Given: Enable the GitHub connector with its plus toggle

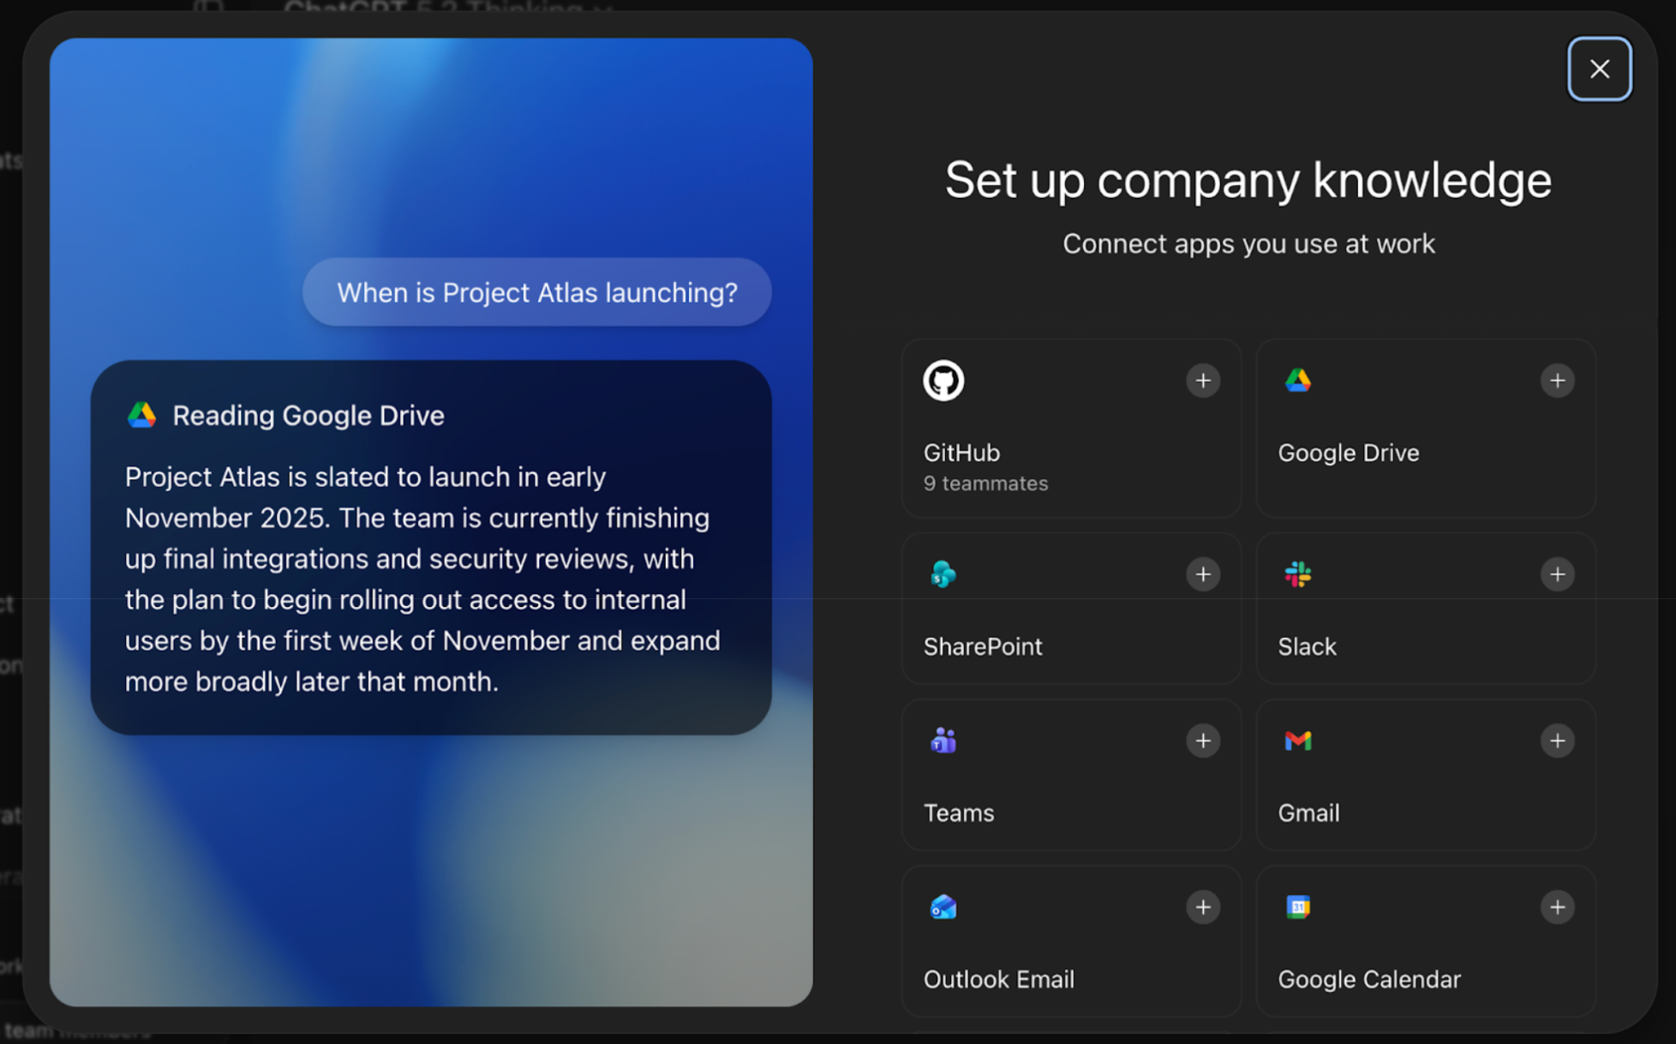Looking at the screenshot, I should tap(1203, 381).
